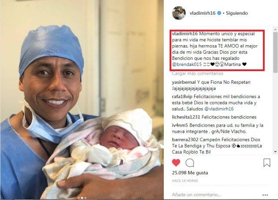Viewport: 278px width, 200px height.
Task: Open the three-dot more options menu
Action: tap(265, 195)
